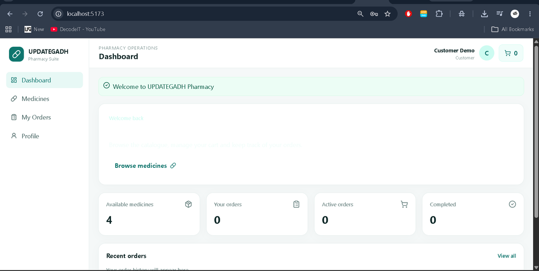Click the pill icon beside Medicines
This screenshot has height=271, width=539.
pos(14,98)
